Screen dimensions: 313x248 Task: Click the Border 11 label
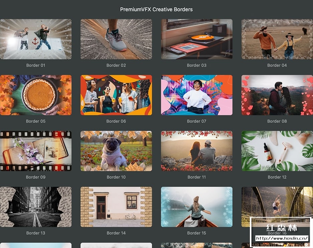click(x=197, y=177)
